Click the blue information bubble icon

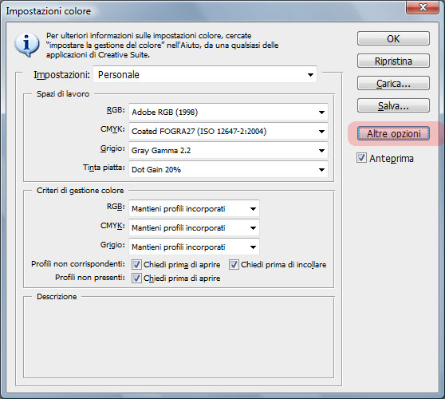pyautogui.click(x=27, y=45)
